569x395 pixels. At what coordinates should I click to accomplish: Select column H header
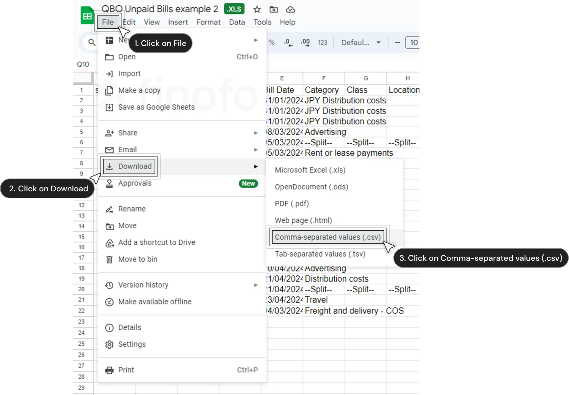tap(403, 78)
